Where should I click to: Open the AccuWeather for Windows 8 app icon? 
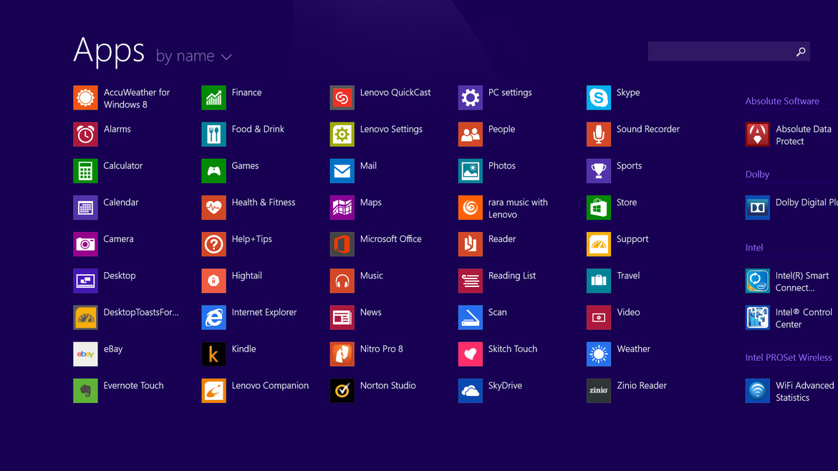coord(85,98)
